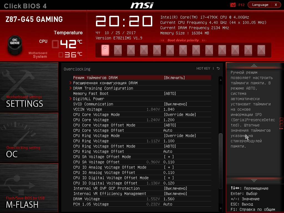The width and height of the screenshot is (284, 213).
Task: Click the help panel top handle
Action: [254, 65]
